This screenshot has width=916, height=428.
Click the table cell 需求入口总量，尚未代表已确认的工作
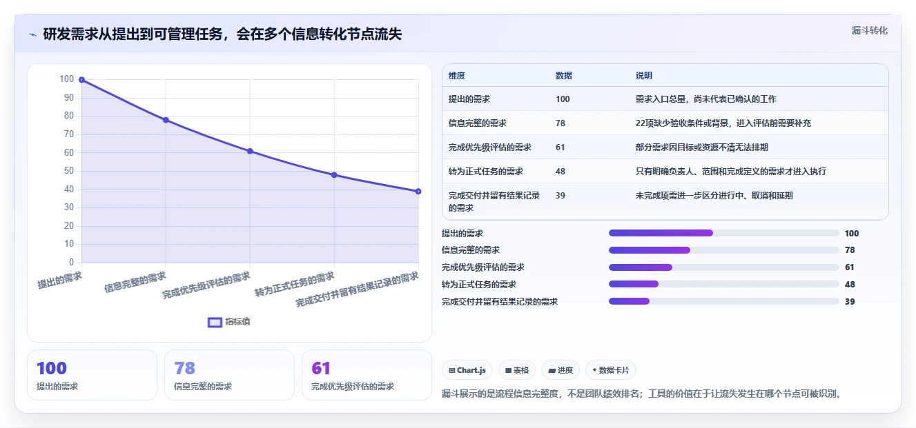(x=706, y=99)
